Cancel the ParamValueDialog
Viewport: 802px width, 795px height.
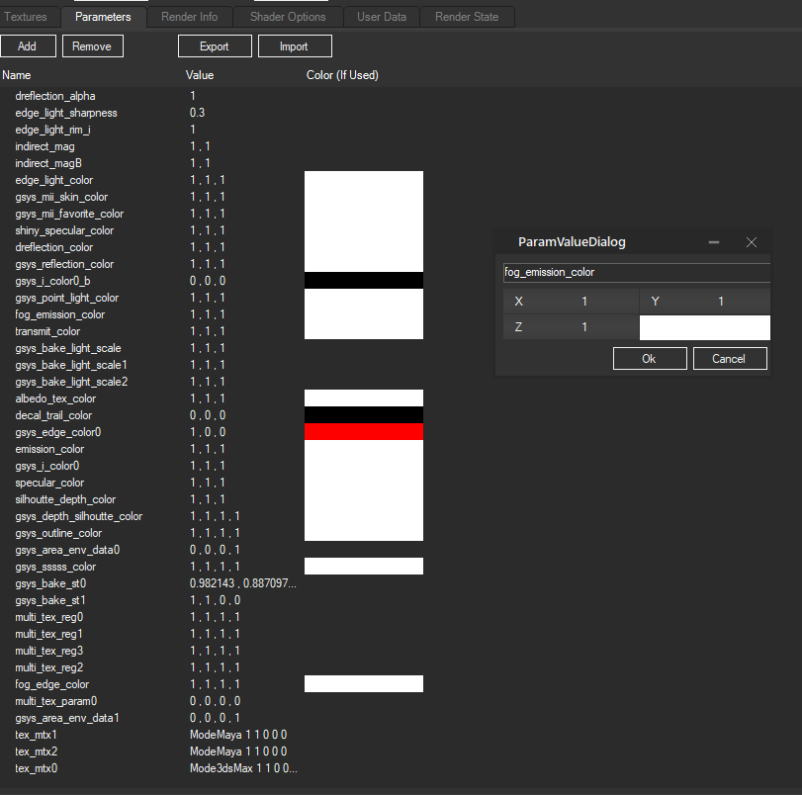(x=730, y=358)
